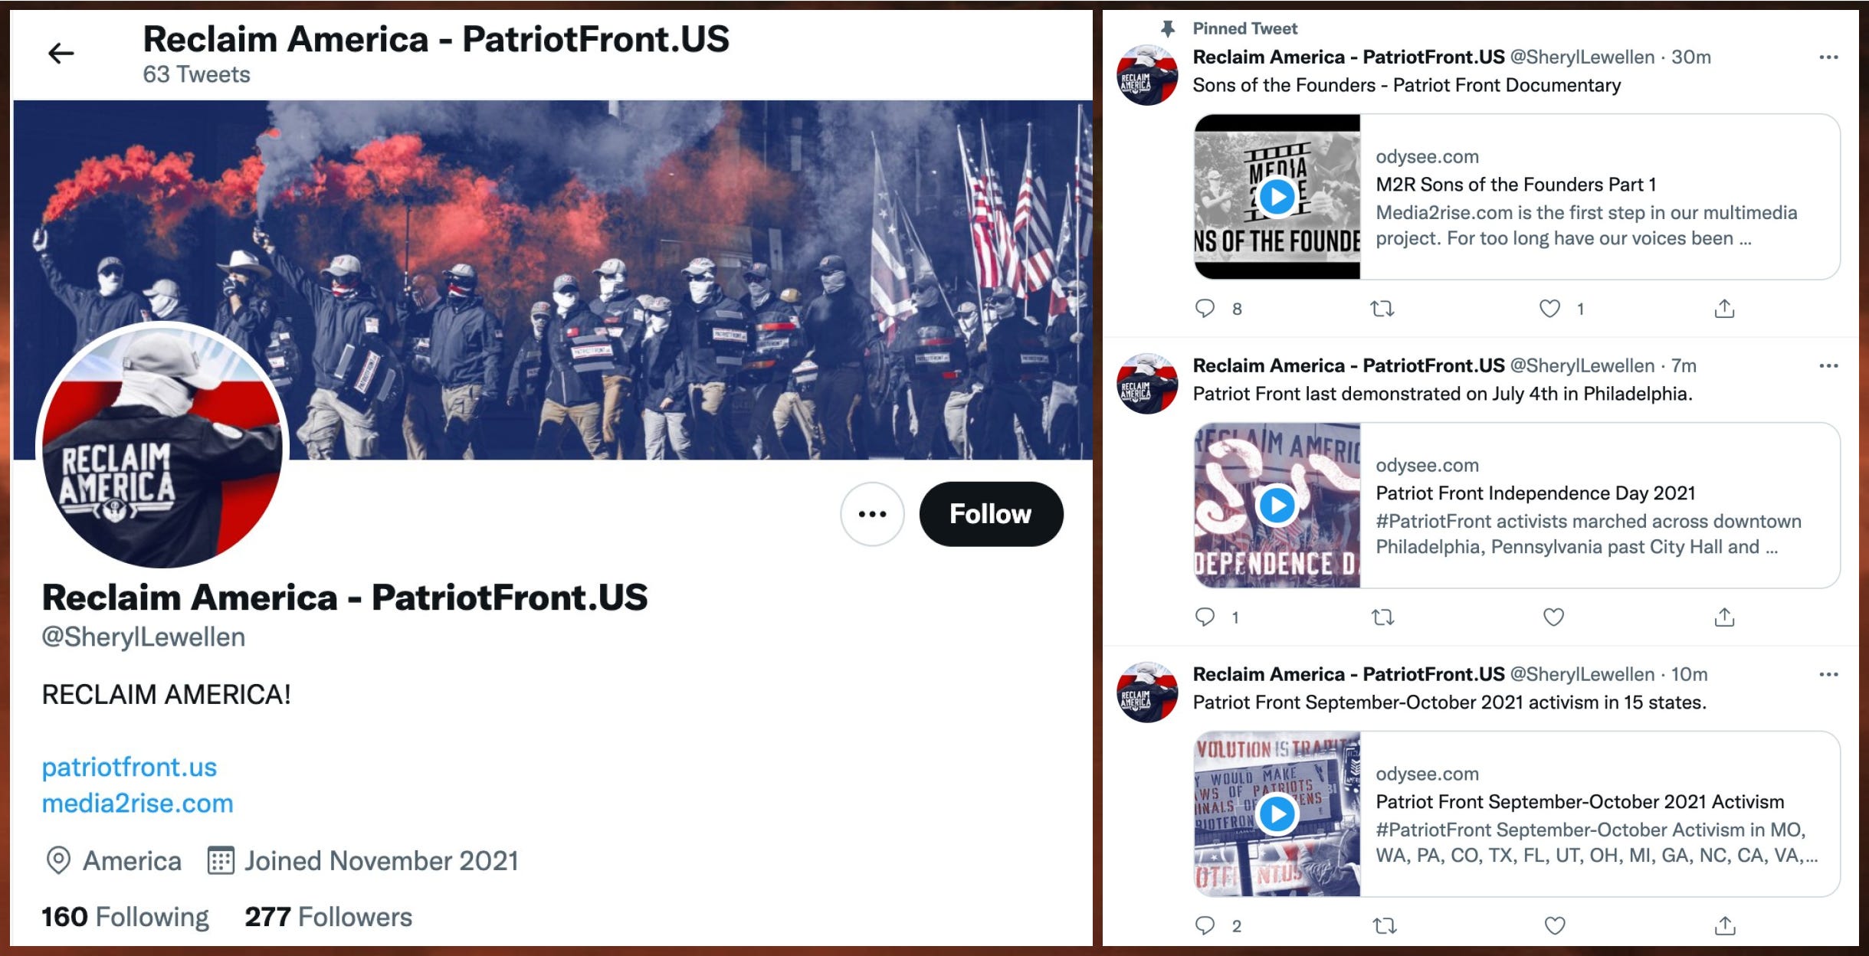Follow the Reclaim America account
Viewport: 1869px width, 956px height.
point(991,514)
